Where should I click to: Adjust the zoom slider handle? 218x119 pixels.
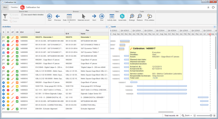tap(211, 115)
